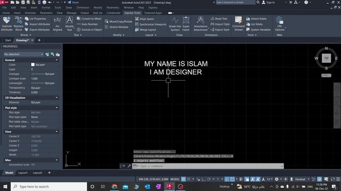
Task: Collapse the General section
Action: click(x=57, y=60)
